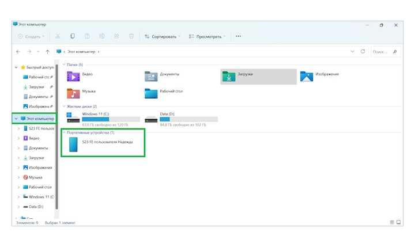Open address bar history dropdown chevron
The image size is (415, 247).
[x=352, y=52]
